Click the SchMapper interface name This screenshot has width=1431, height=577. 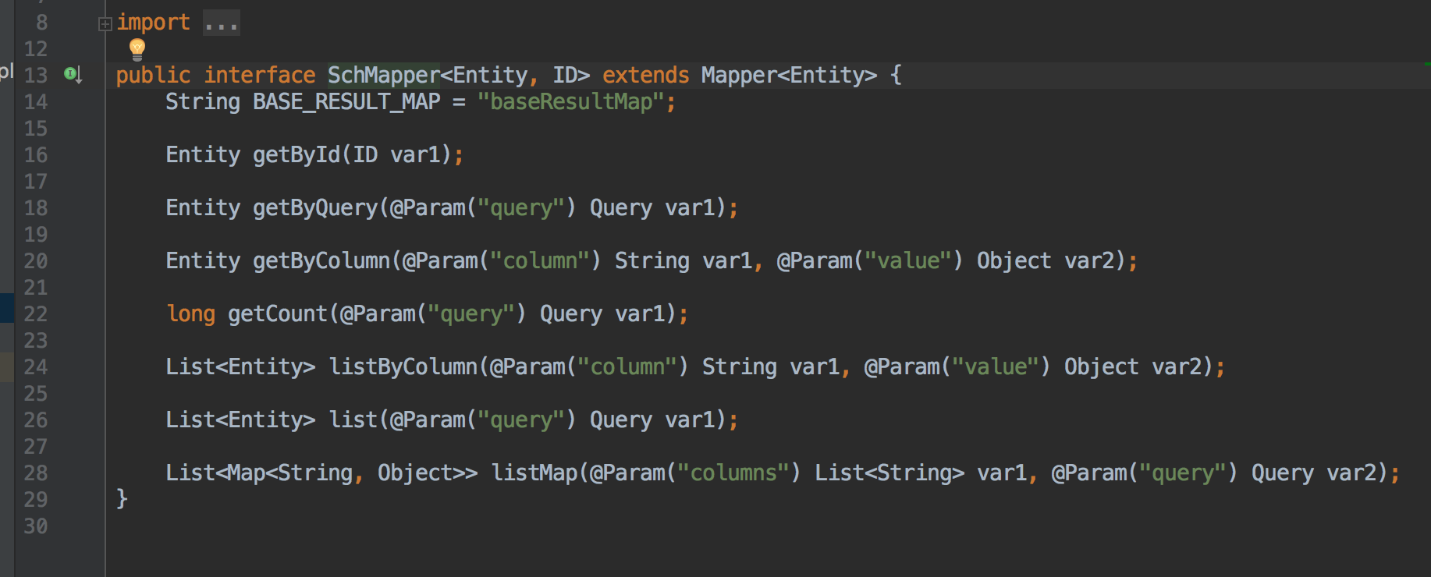[383, 76]
